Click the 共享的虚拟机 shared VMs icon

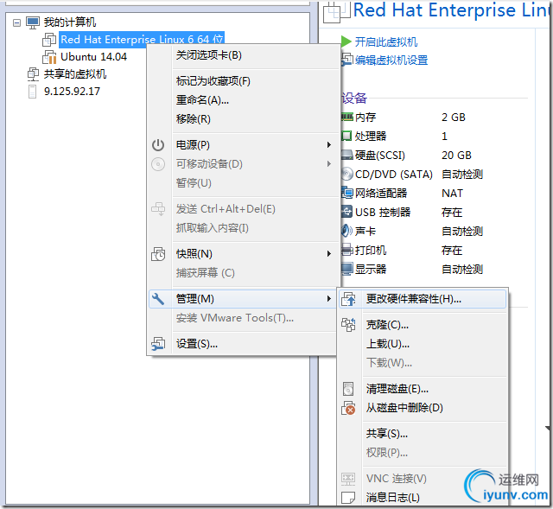coord(33,74)
